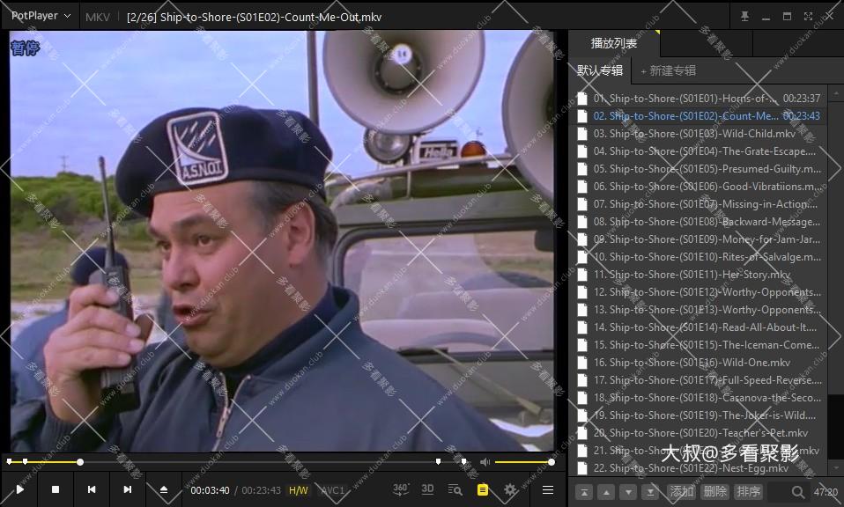Select 03. Ship-to-Shore Wild-Child.mkv in playlist
This screenshot has width=844, height=507.
(694, 134)
